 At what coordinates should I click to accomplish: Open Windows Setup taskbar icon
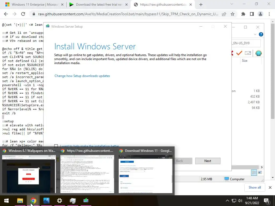tap(86, 201)
